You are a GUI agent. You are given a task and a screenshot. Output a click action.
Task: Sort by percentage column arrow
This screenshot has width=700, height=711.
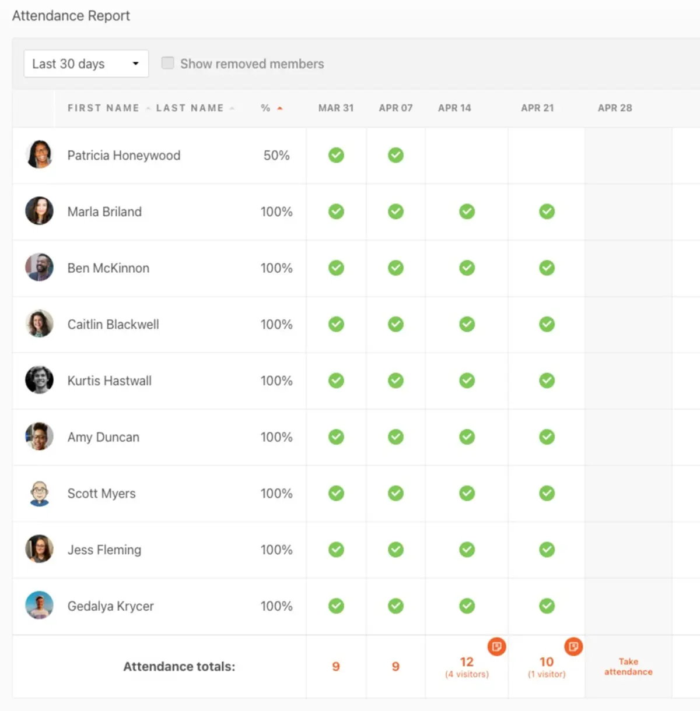[x=280, y=108]
